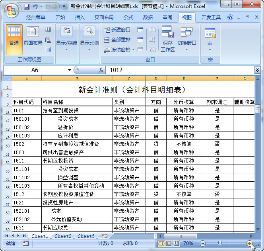Open the 插入 ribbon tab
264x251 pixels.
[x=80, y=18]
